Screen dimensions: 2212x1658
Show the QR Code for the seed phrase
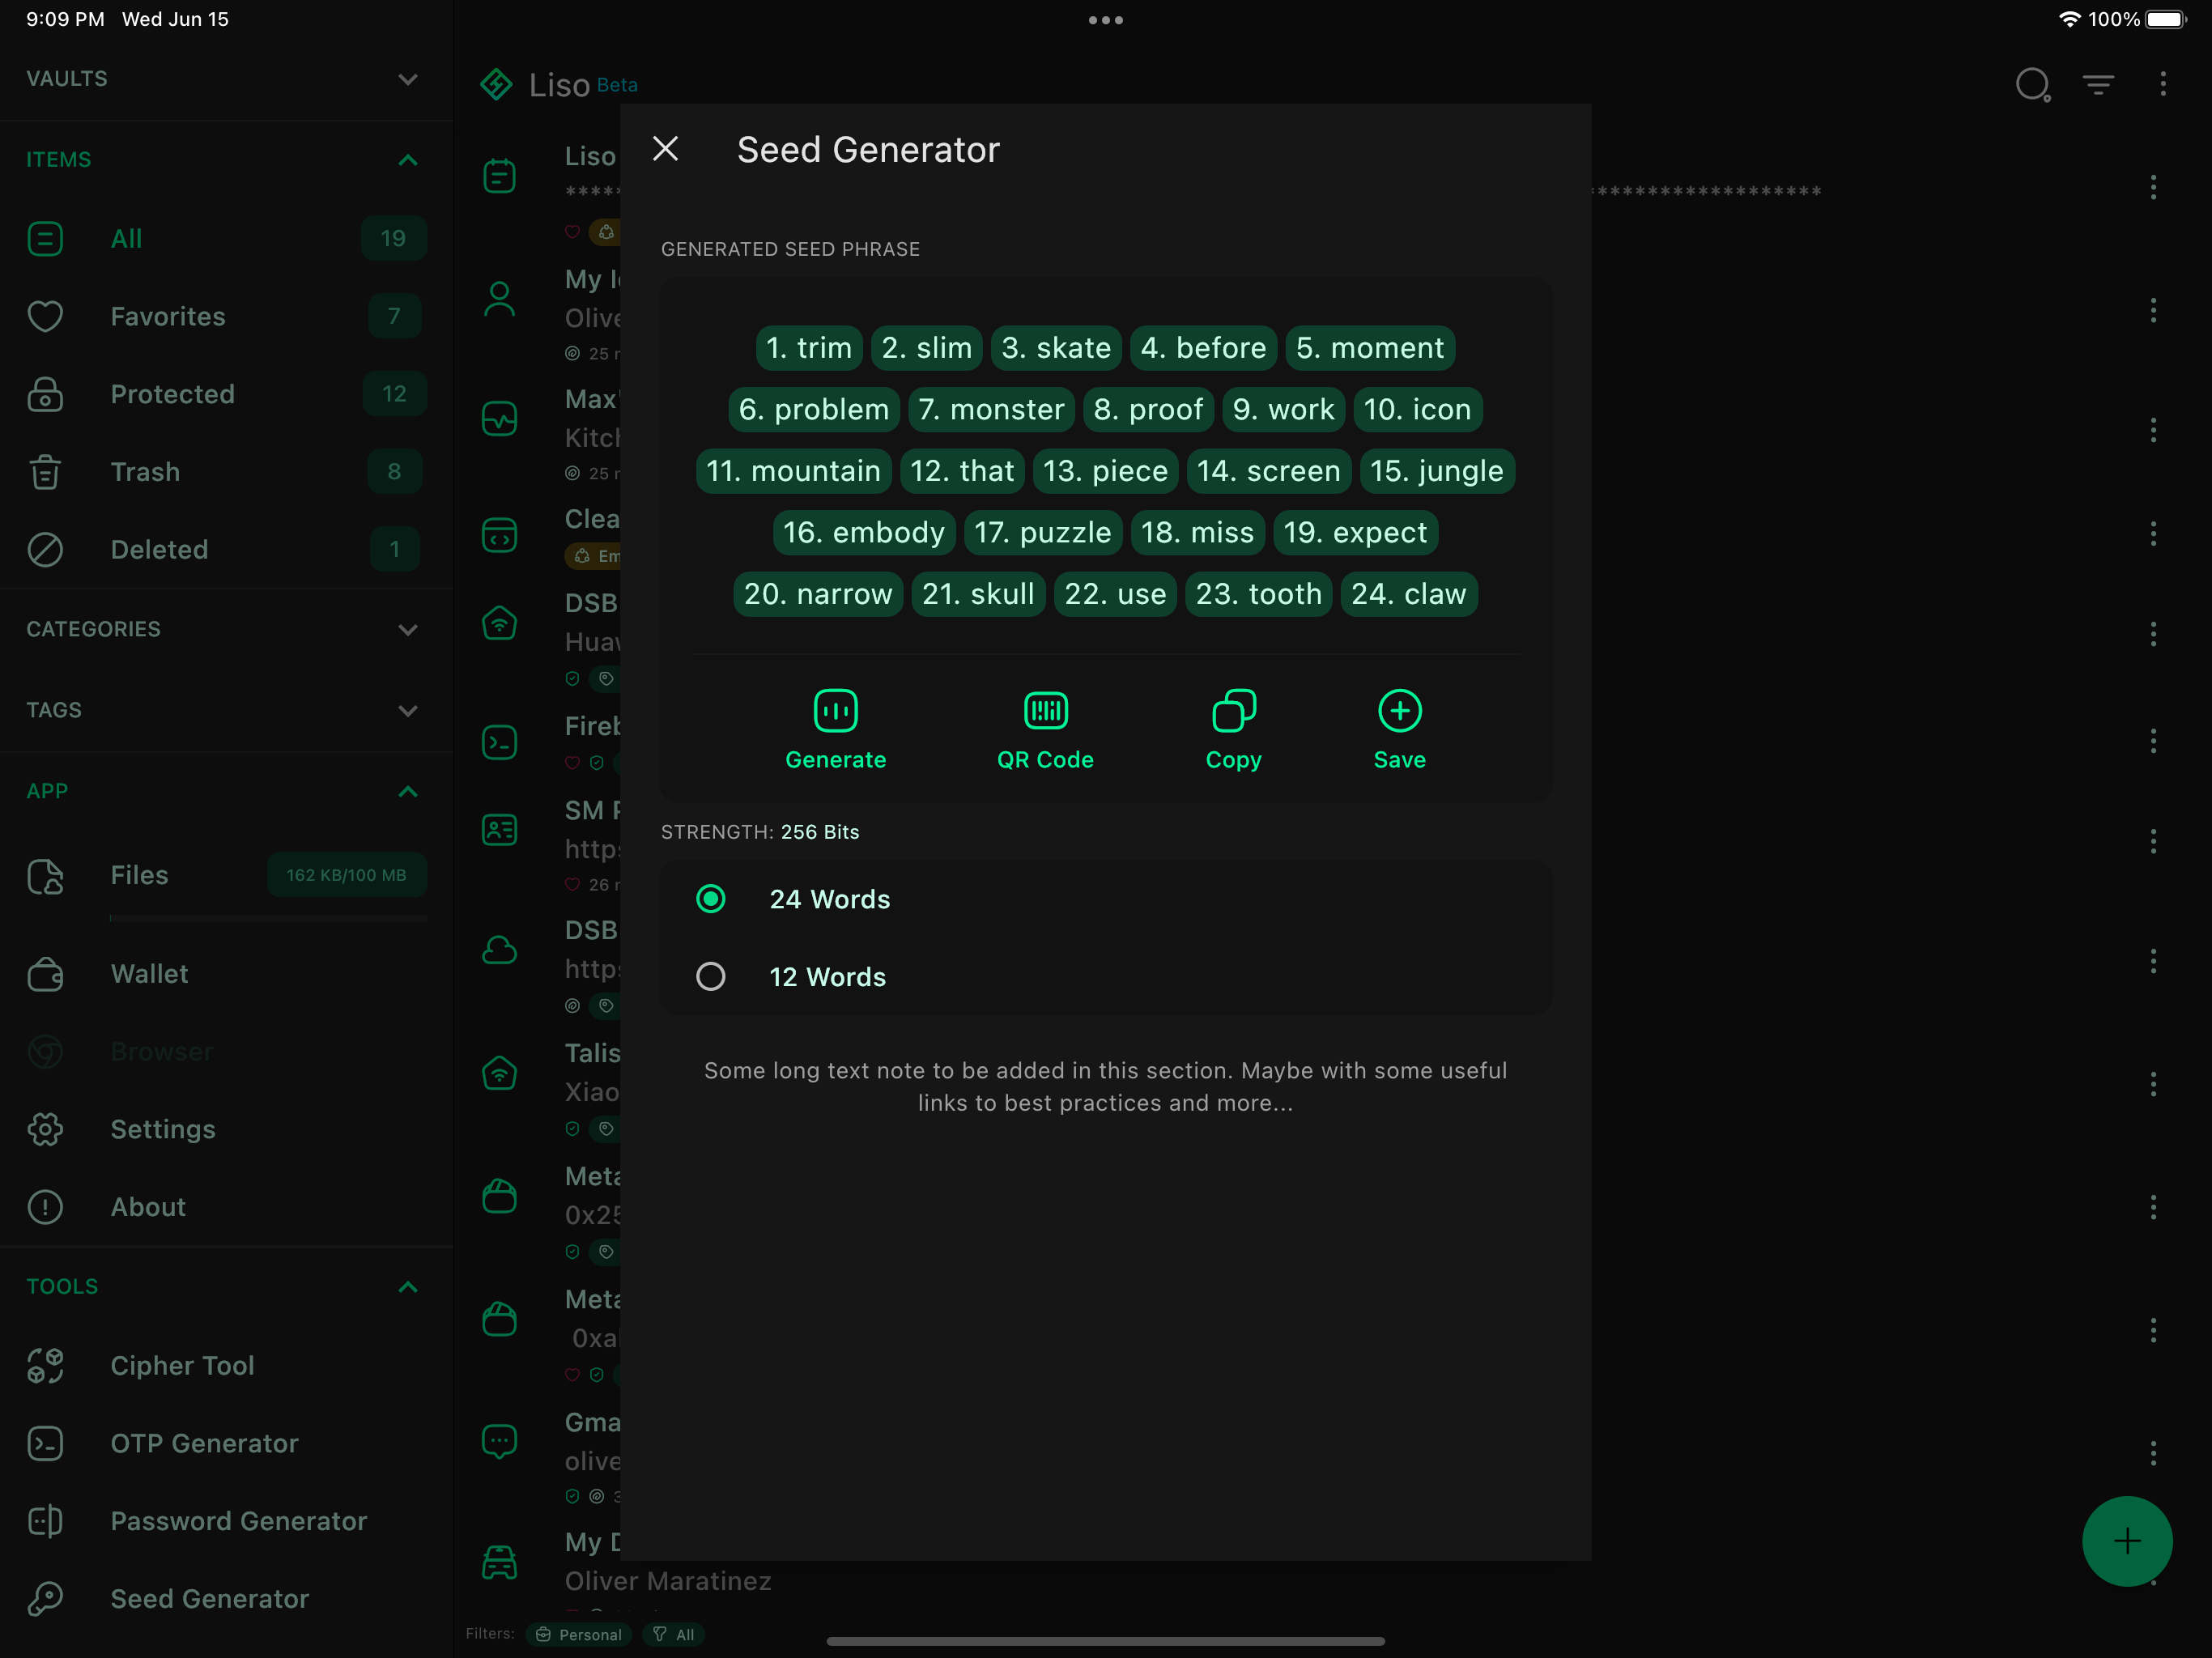(x=1045, y=728)
